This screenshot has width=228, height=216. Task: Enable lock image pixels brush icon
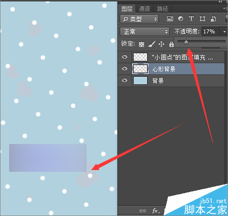(x=152, y=44)
